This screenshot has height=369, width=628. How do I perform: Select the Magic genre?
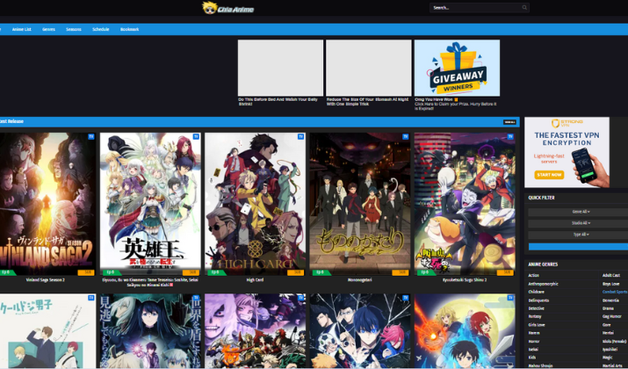pos(608,358)
